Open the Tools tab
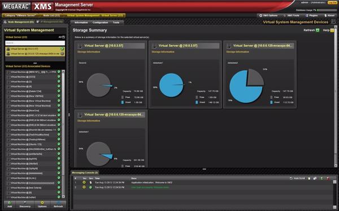The image size is (339, 211). pyautogui.click(x=116, y=23)
